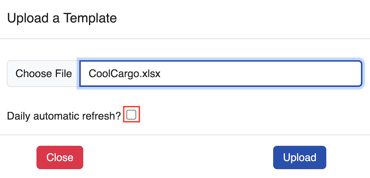370x178 pixels.
Task: Close the Upload a Template dialog
Action: click(60, 158)
